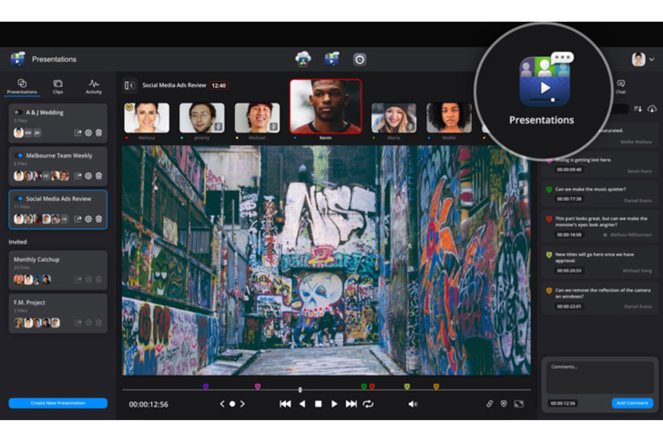Click the marker dot between the chevrons
663x442 pixels.
coord(232,404)
